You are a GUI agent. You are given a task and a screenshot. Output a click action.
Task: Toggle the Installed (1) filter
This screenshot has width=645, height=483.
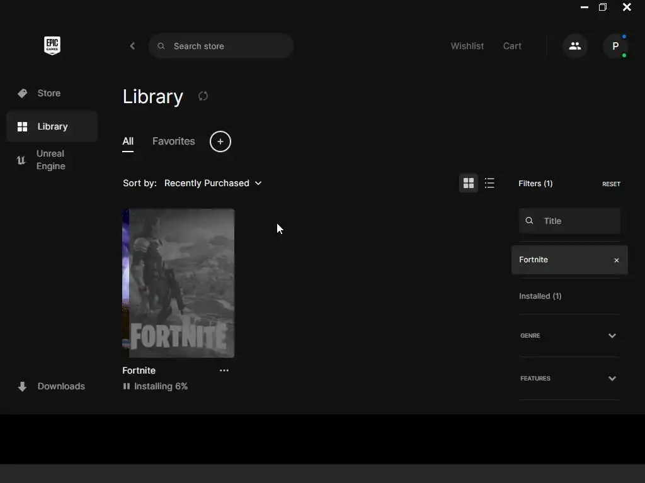click(540, 296)
